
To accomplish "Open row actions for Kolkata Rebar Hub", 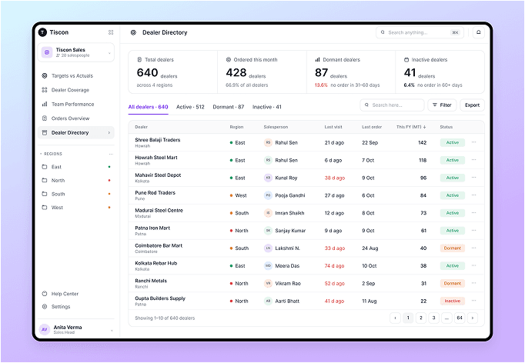I will click(473, 265).
